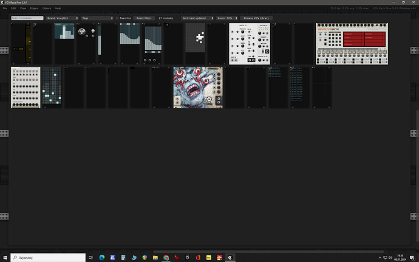Select the module with yellow vertical display
The image size is (419, 262).
coord(21,44)
